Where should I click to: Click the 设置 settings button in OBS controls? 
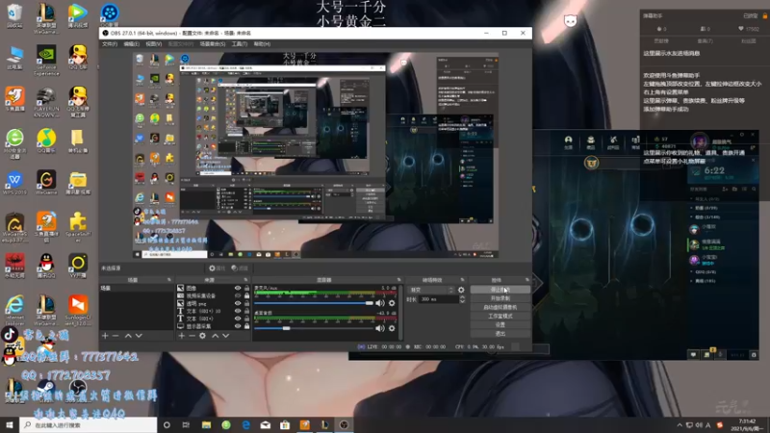point(500,325)
